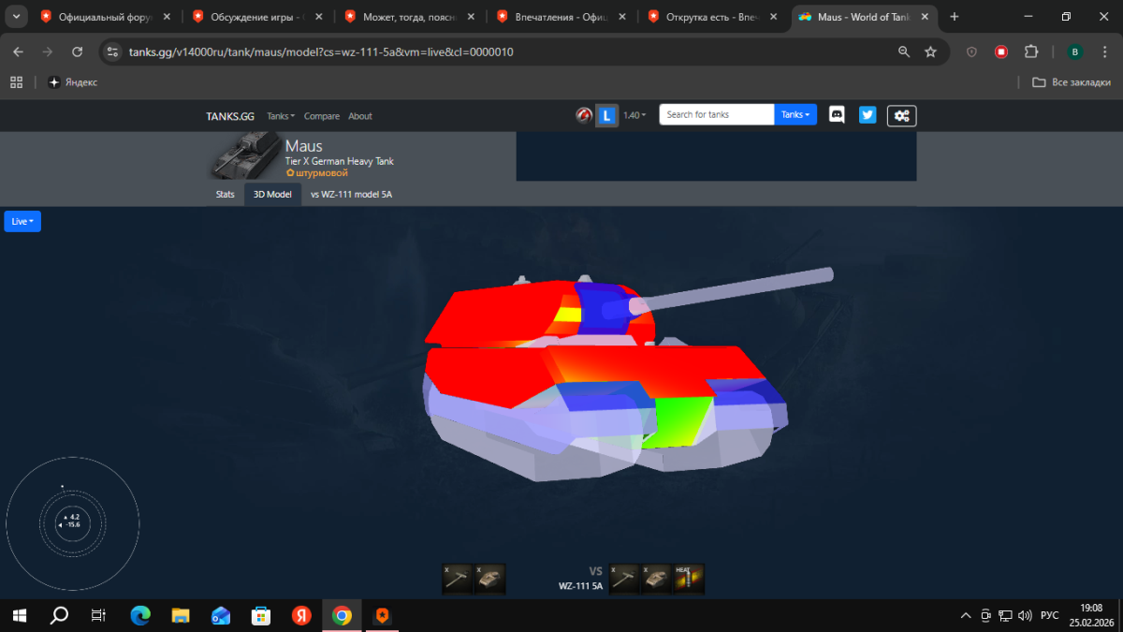
Task: Switch to the Stats tab
Action: click(226, 195)
